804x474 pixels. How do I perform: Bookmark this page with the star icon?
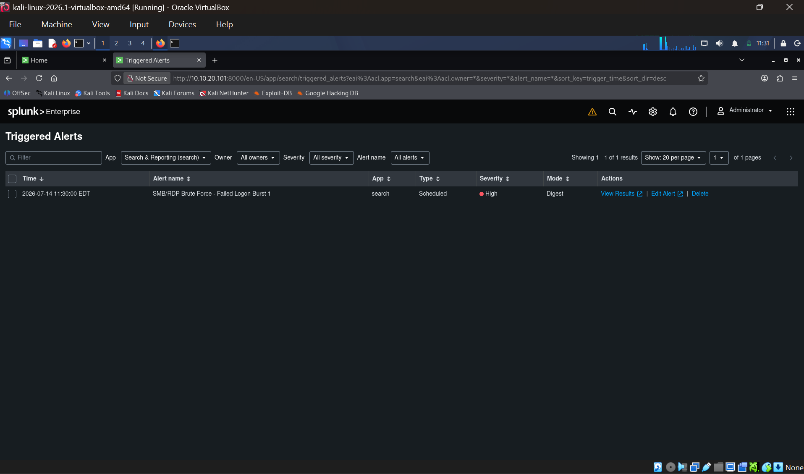coord(701,78)
